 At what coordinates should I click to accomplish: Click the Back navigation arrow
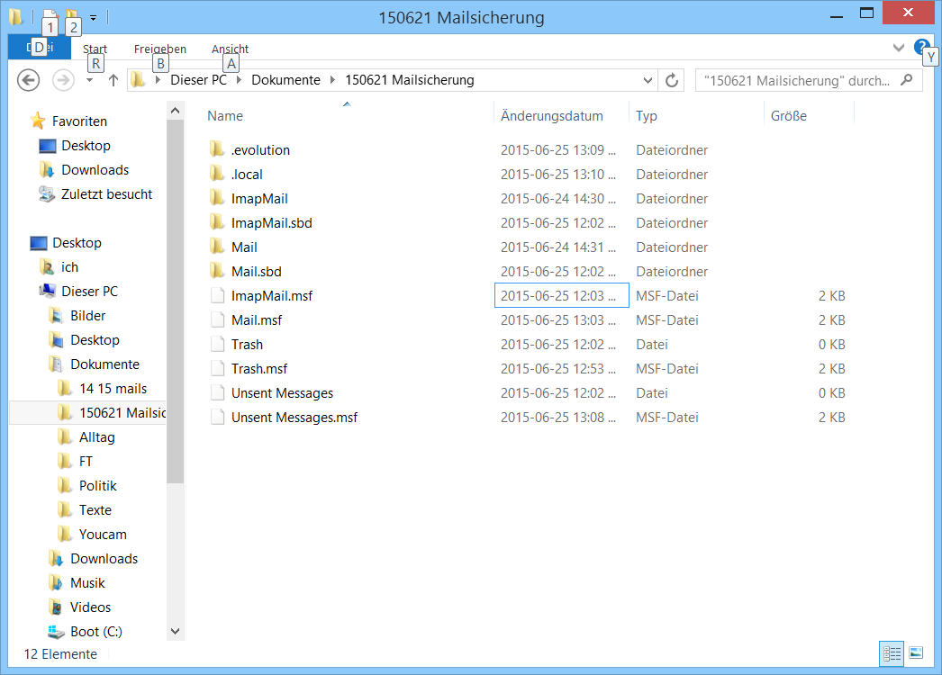(29, 80)
